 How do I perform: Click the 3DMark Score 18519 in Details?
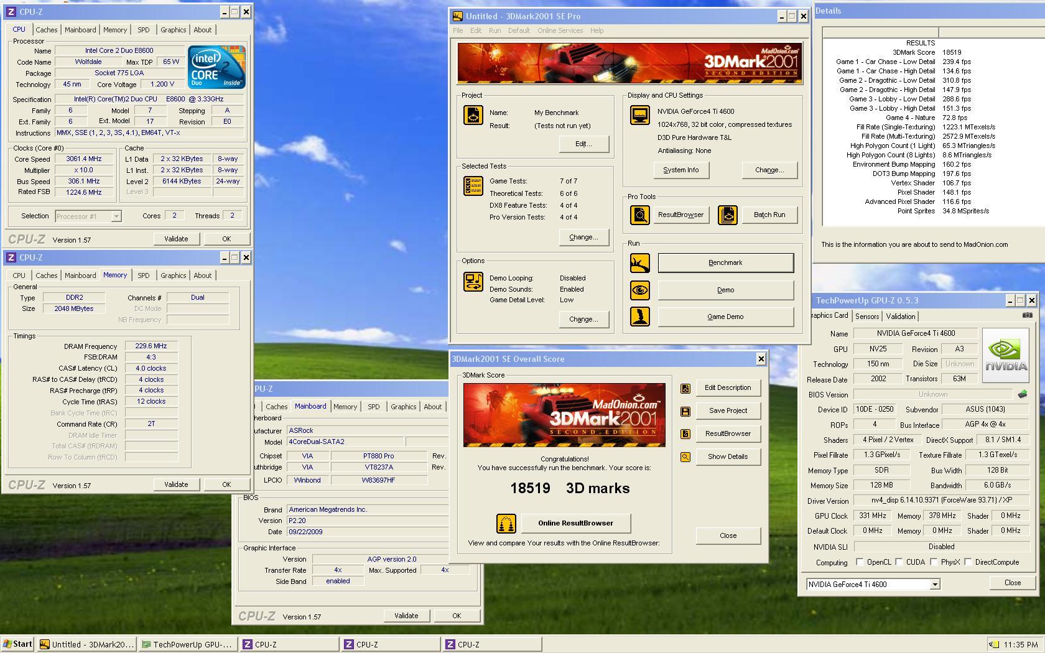click(x=952, y=53)
